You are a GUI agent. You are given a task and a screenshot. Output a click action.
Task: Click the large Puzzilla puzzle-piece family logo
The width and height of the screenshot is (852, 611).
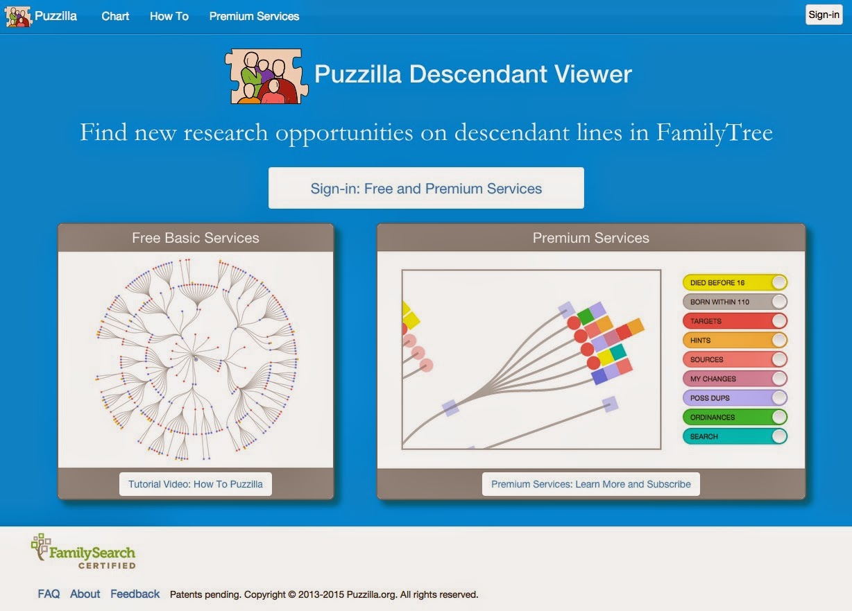(x=266, y=76)
